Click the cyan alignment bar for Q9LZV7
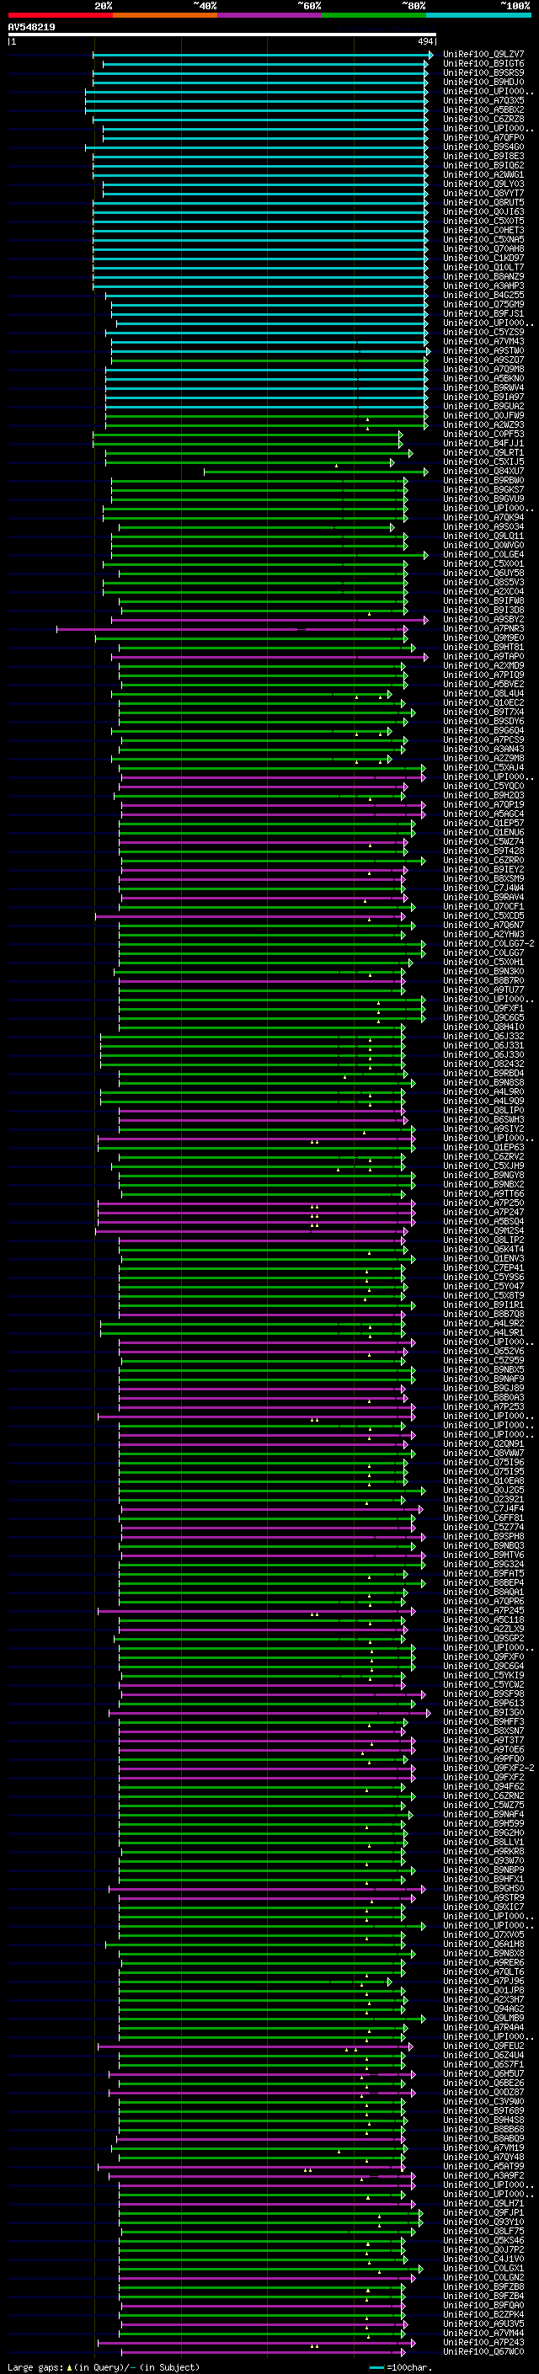This screenshot has width=539, height=2374. (x=263, y=56)
